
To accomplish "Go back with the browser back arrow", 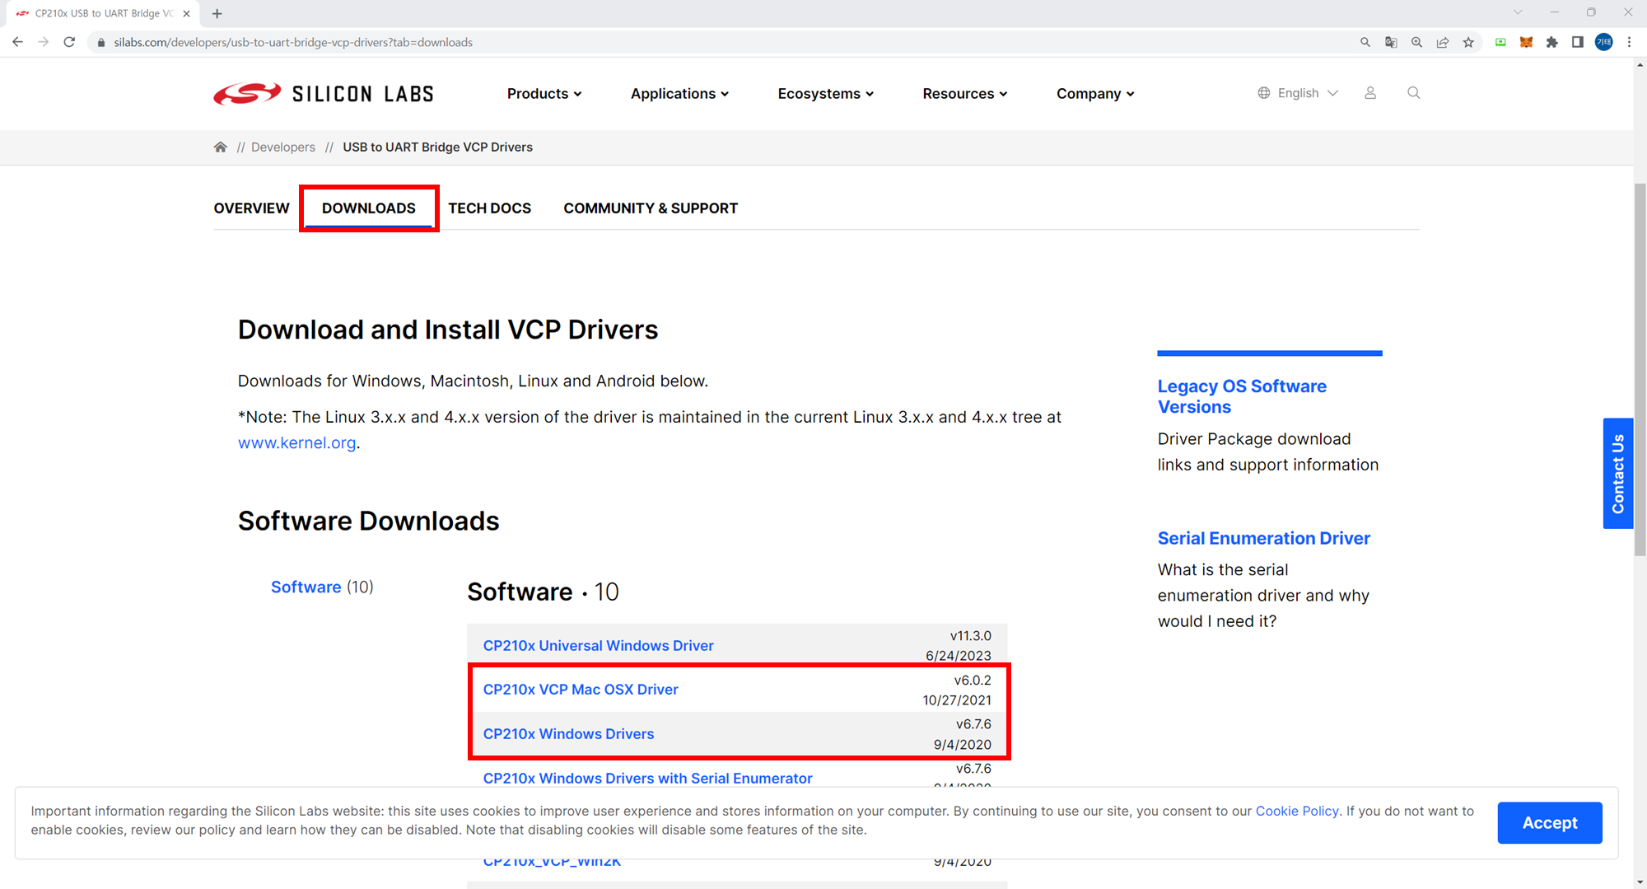I will (x=17, y=42).
